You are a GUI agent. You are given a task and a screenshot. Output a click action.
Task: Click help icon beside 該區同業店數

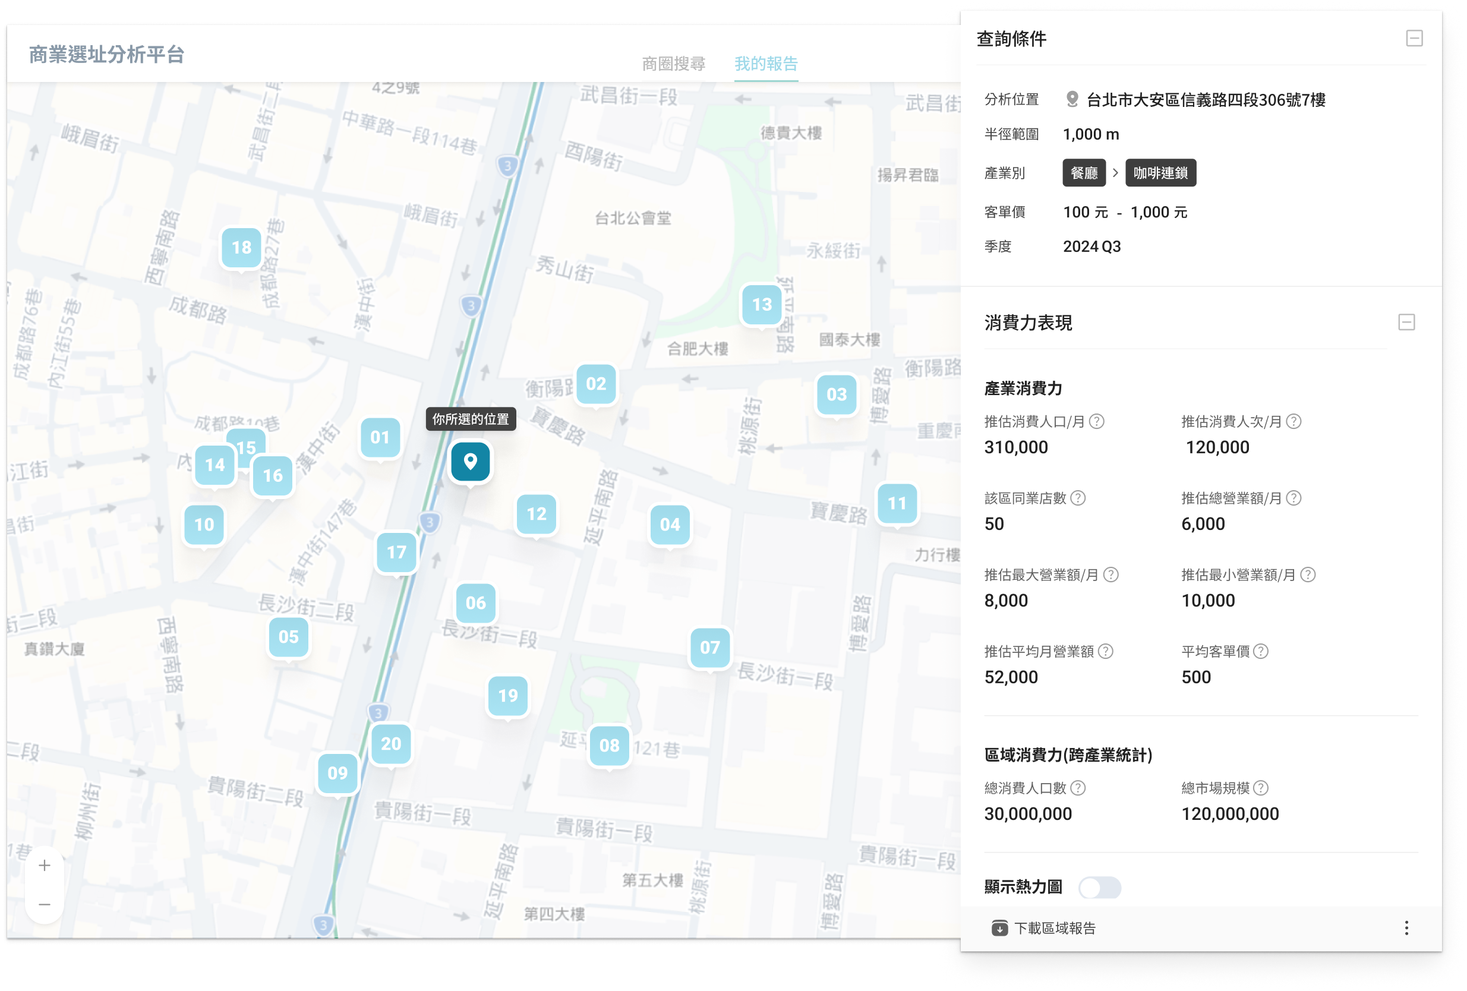tap(1079, 498)
